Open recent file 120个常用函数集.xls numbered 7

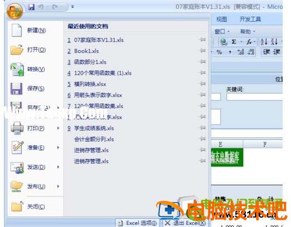click(x=99, y=106)
